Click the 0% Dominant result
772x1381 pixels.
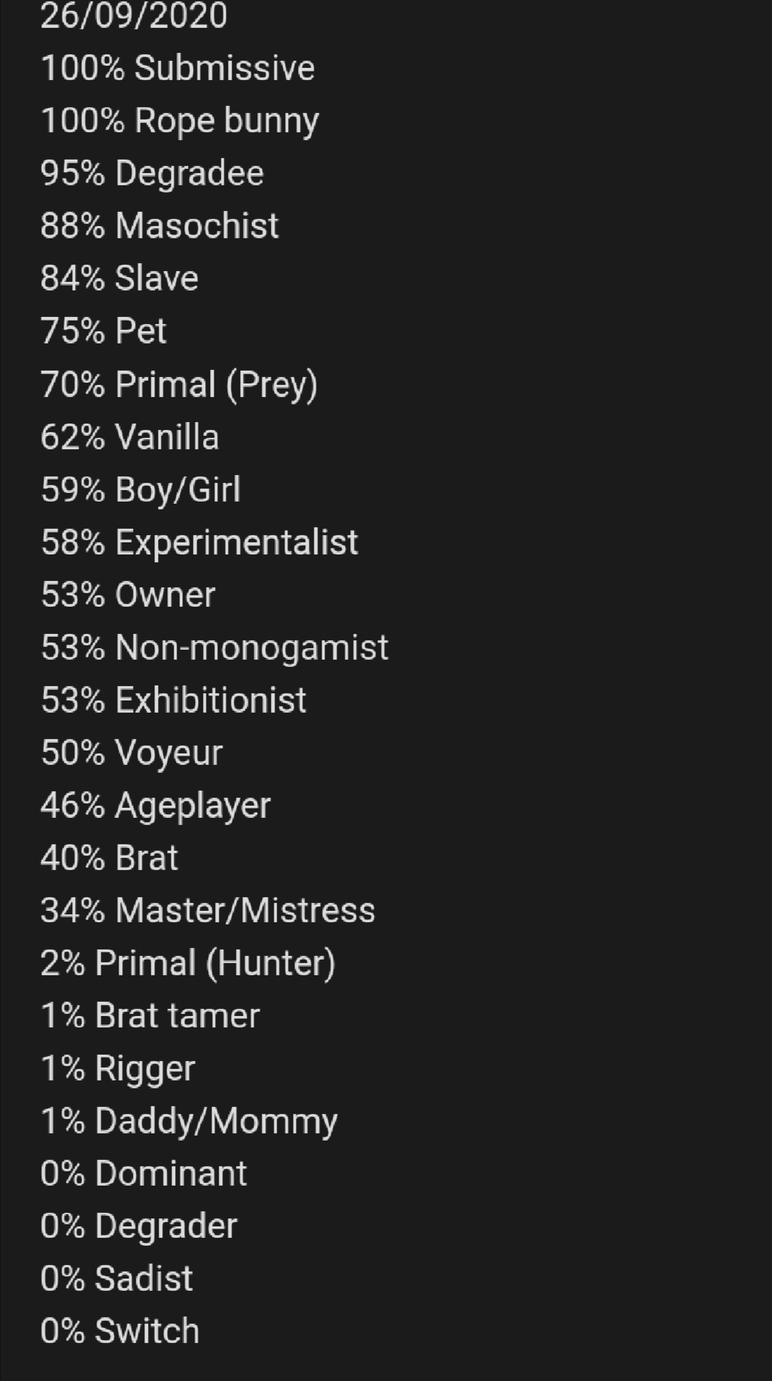(x=143, y=1173)
